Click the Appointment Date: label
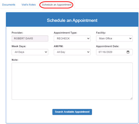139x124 pixels. (x=107, y=46)
